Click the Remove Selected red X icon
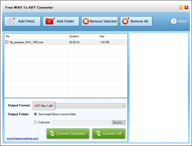Image resolution: width=192 pixels, height=146 pixels. point(86,21)
